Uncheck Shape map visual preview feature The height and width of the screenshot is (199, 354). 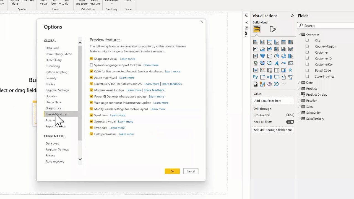[92, 59]
